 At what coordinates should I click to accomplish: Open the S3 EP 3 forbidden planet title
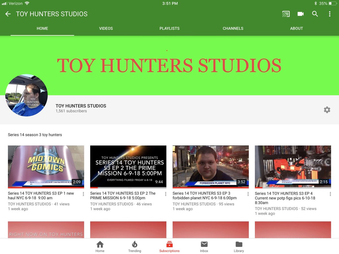point(205,196)
